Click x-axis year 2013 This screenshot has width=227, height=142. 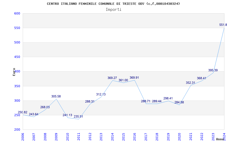tap(101, 137)
